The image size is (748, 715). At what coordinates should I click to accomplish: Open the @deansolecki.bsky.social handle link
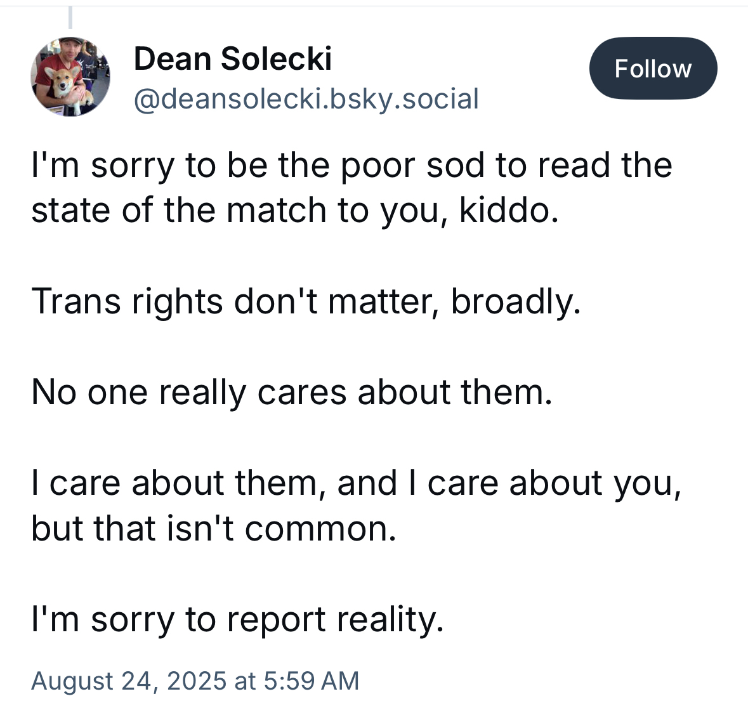coord(306,99)
